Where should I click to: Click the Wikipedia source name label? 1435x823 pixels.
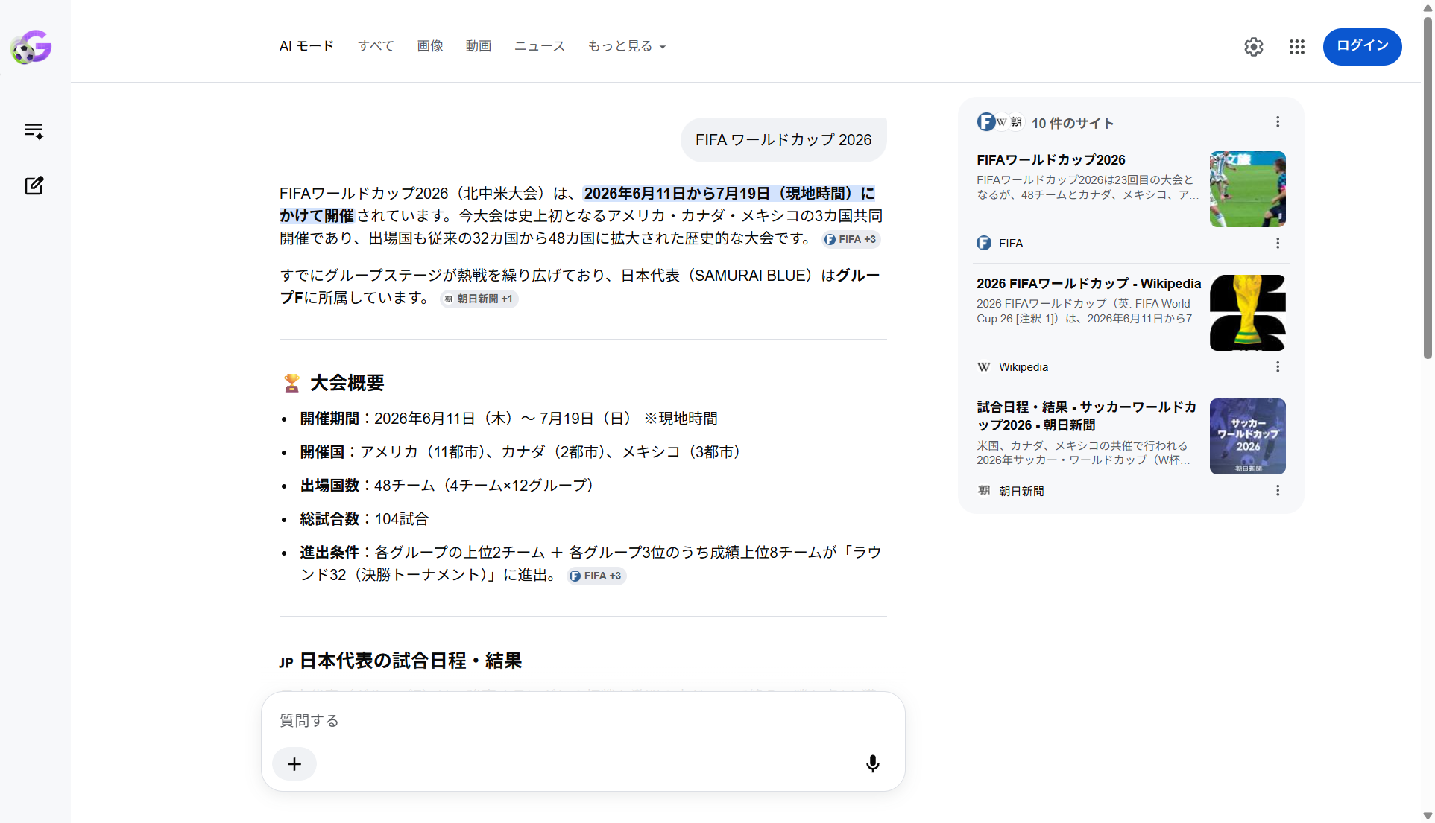[1024, 367]
